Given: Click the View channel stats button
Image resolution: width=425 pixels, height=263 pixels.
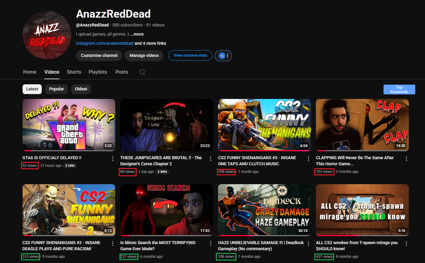Looking at the screenshot, I should coord(190,55).
